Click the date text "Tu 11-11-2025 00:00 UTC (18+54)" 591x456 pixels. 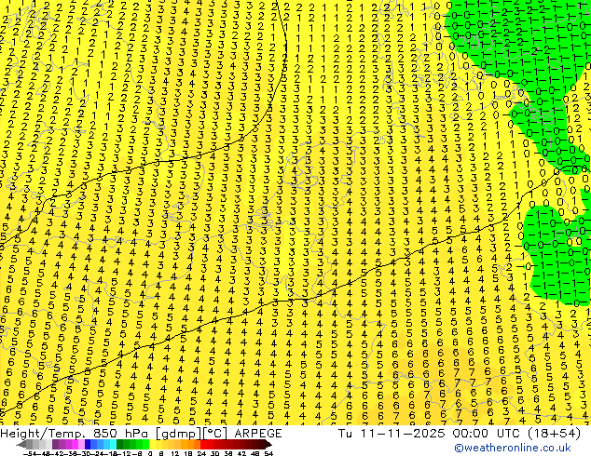tap(460, 434)
